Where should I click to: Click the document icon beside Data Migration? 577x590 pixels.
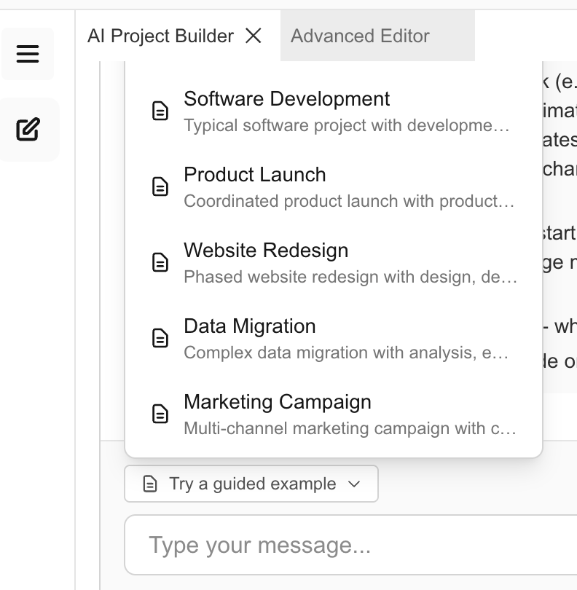coord(160,338)
